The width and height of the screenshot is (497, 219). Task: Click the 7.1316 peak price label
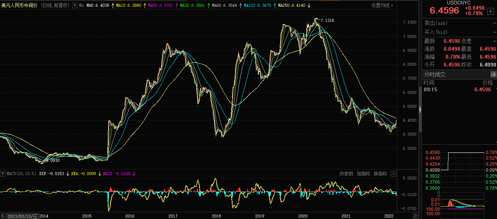pyautogui.click(x=327, y=20)
